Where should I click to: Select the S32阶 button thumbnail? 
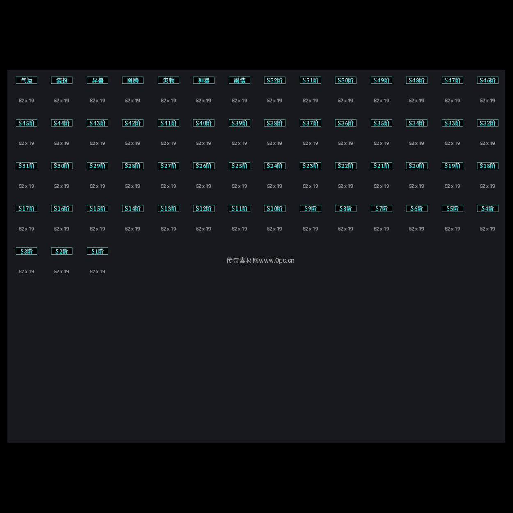[488, 123]
